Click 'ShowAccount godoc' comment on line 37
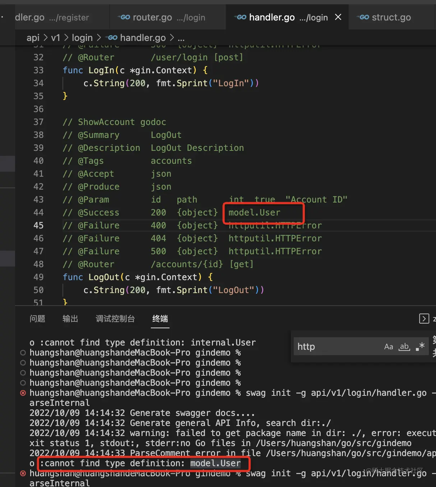This screenshot has height=487, width=436. 122,122
